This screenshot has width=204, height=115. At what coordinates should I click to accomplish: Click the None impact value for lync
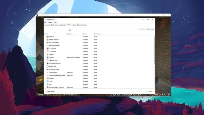[x=95, y=84]
